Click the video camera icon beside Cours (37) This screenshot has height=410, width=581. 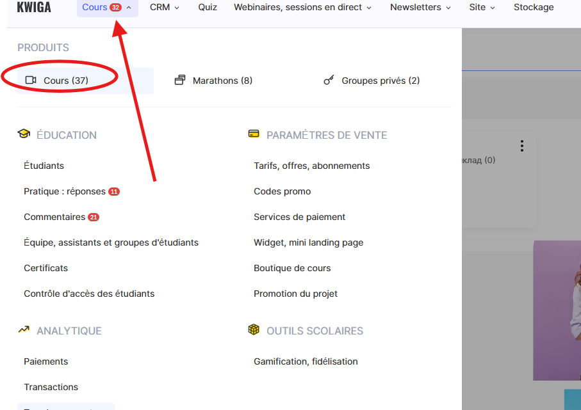click(x=31, y=80)
